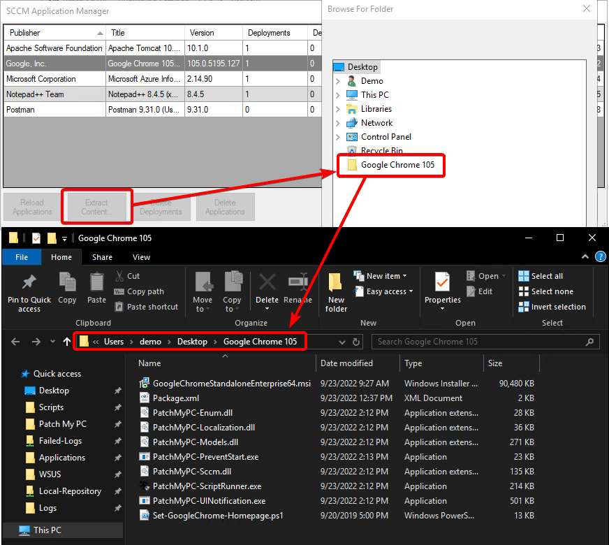Open the File tab
Screen dimensions: 609x545
click(22, 257)
